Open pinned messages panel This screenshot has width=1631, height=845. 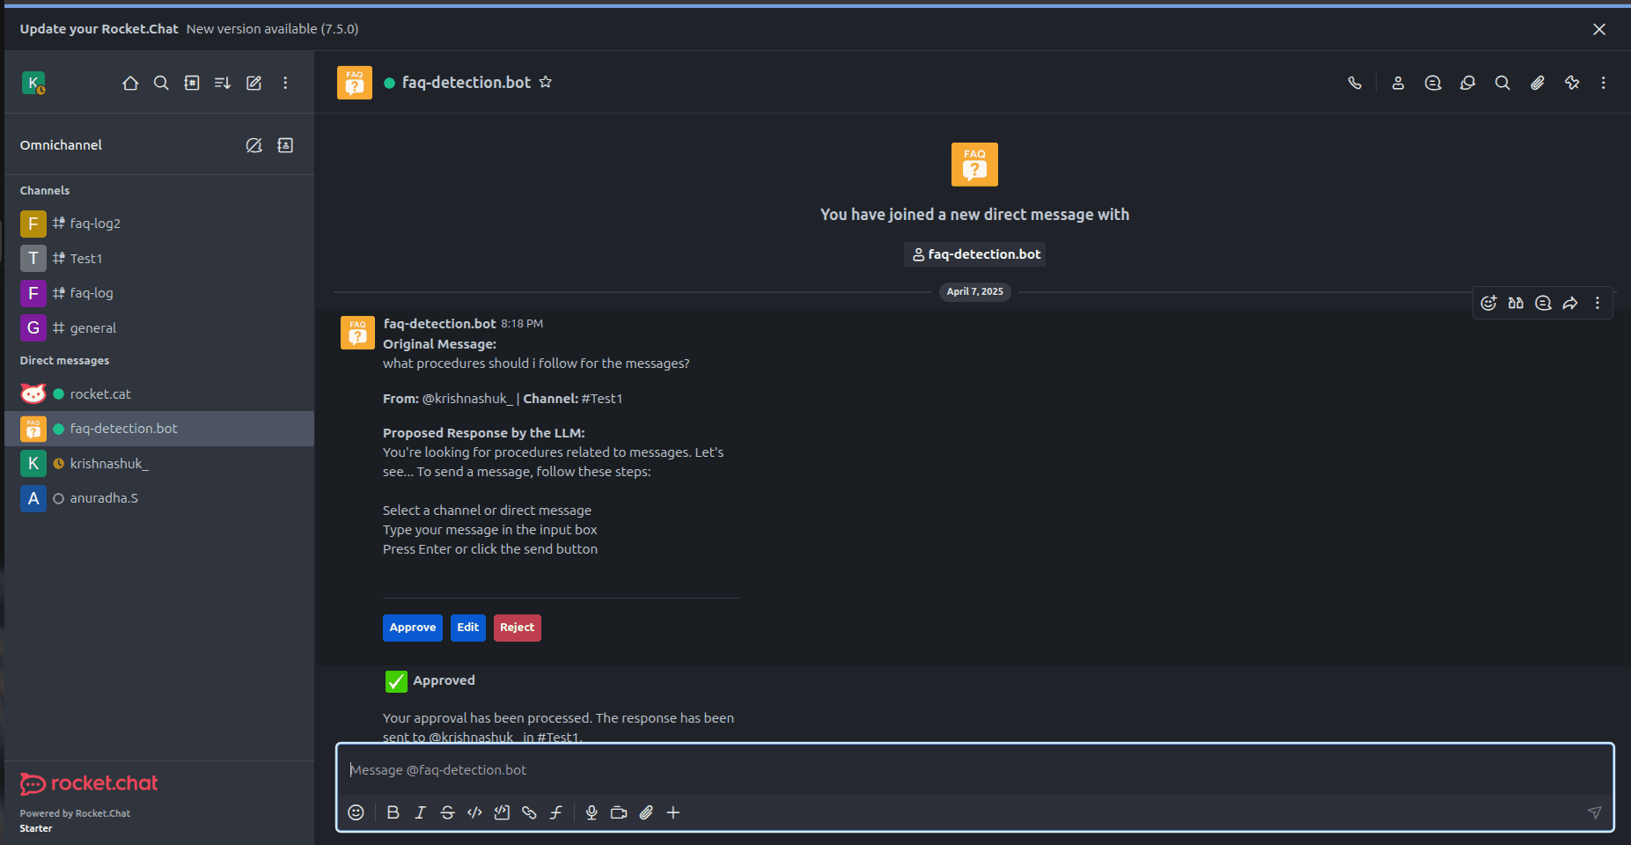(x=1572, y=83)
